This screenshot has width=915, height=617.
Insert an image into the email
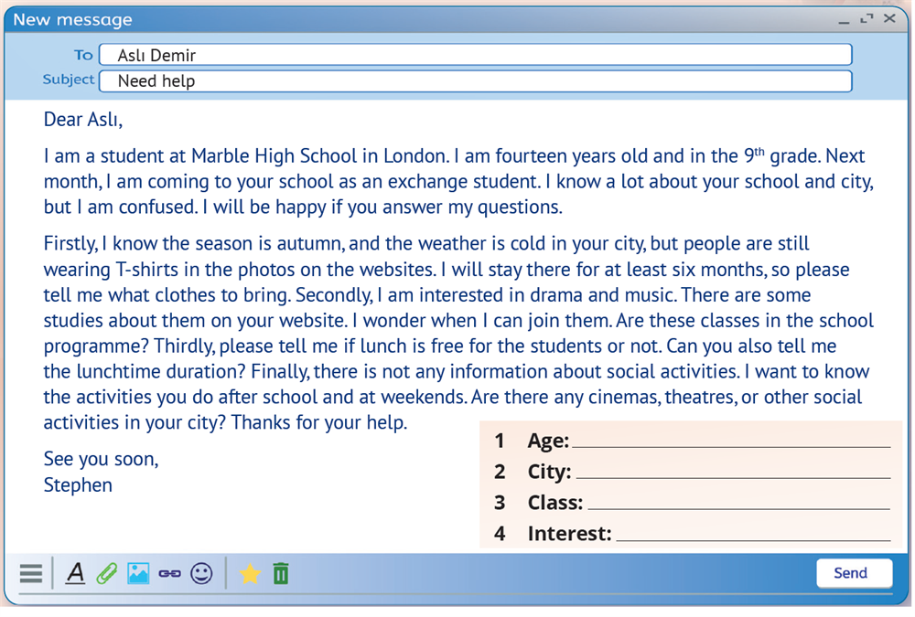[x=137, y=573]
